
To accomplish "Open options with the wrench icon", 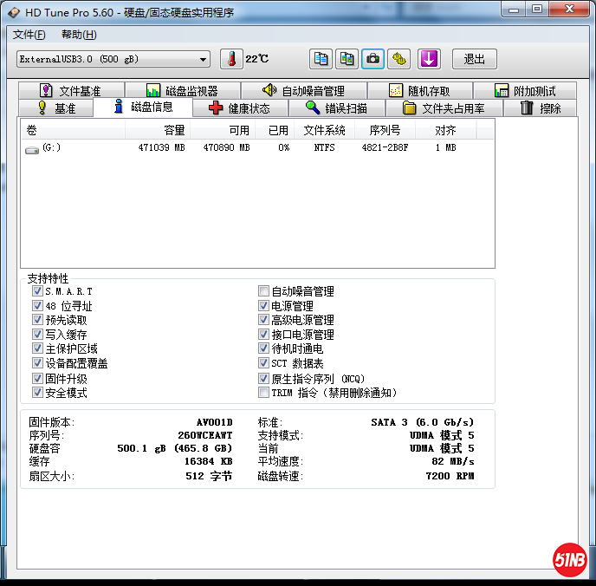I will pyautogui.click(x=399, y=59).
